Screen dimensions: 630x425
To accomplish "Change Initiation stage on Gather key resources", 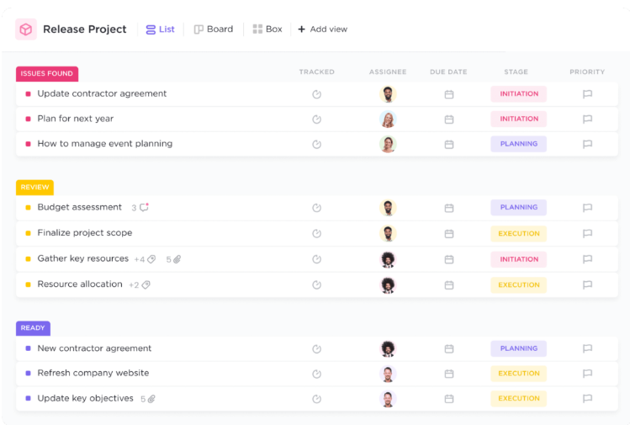I will pyautogui.click(x=518, y=259).
